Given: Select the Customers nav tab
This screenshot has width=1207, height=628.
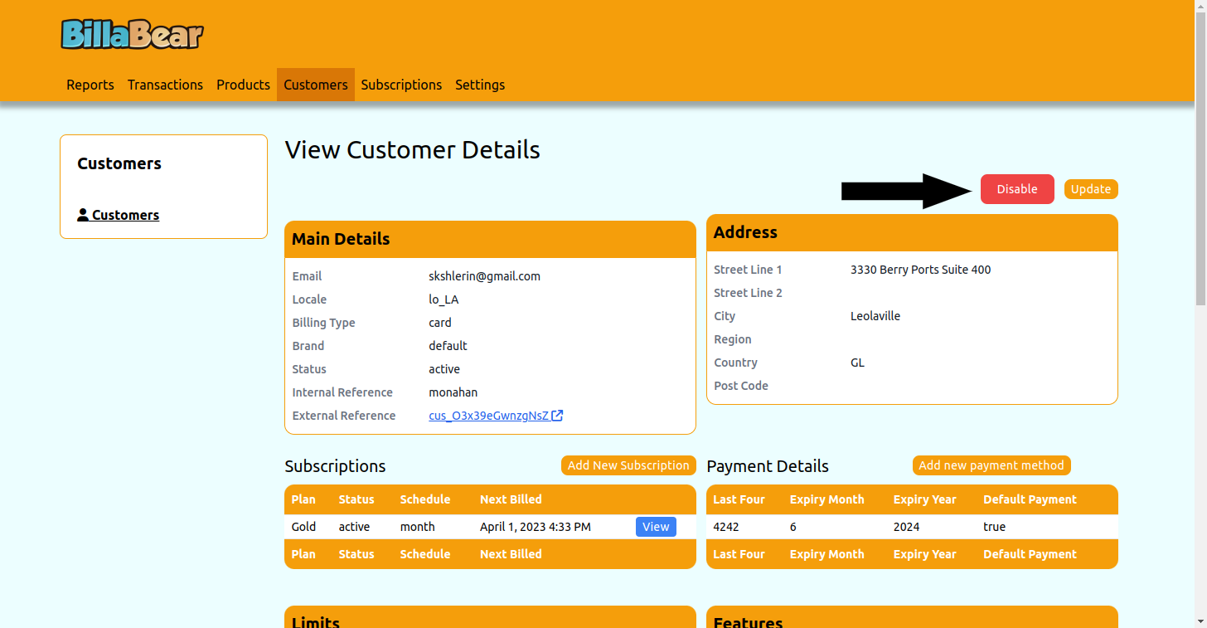Looking at the screenshot, I should pos(316,85).
